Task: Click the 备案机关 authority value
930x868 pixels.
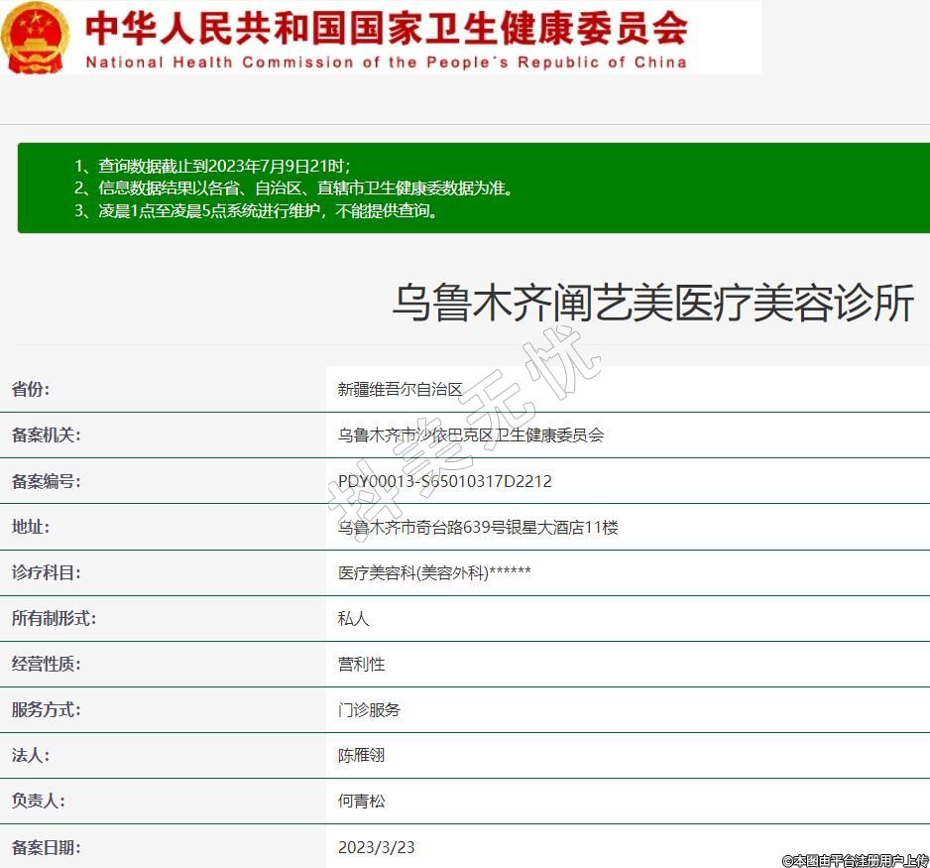Action: click(x=471, y=435)
